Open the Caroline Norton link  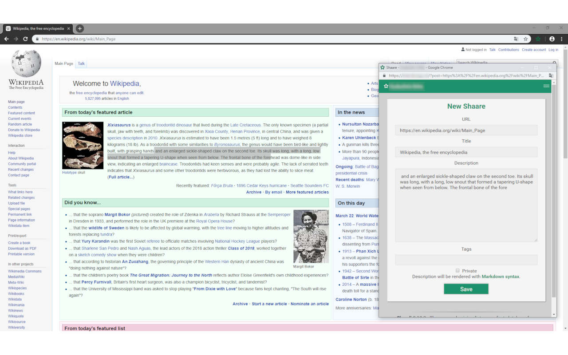pyautogui.click(x=351, y=300)
